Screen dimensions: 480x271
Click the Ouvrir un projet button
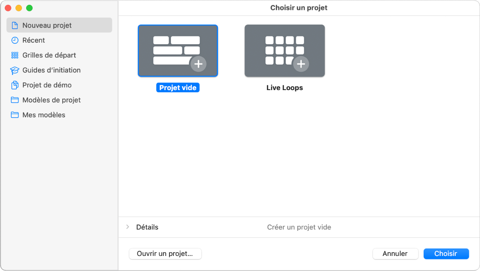click(x=165, y=254)
